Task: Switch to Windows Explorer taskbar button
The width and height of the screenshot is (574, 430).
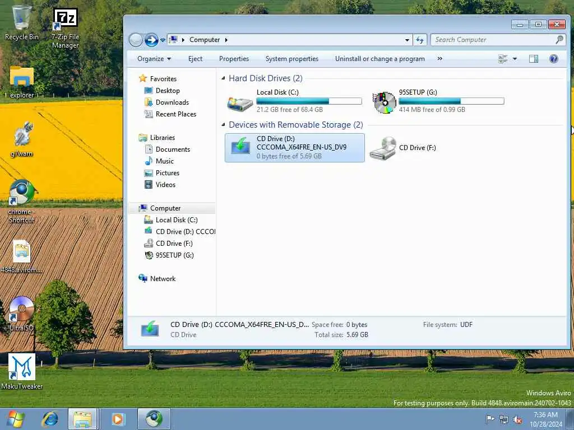Action: point(82,419)
